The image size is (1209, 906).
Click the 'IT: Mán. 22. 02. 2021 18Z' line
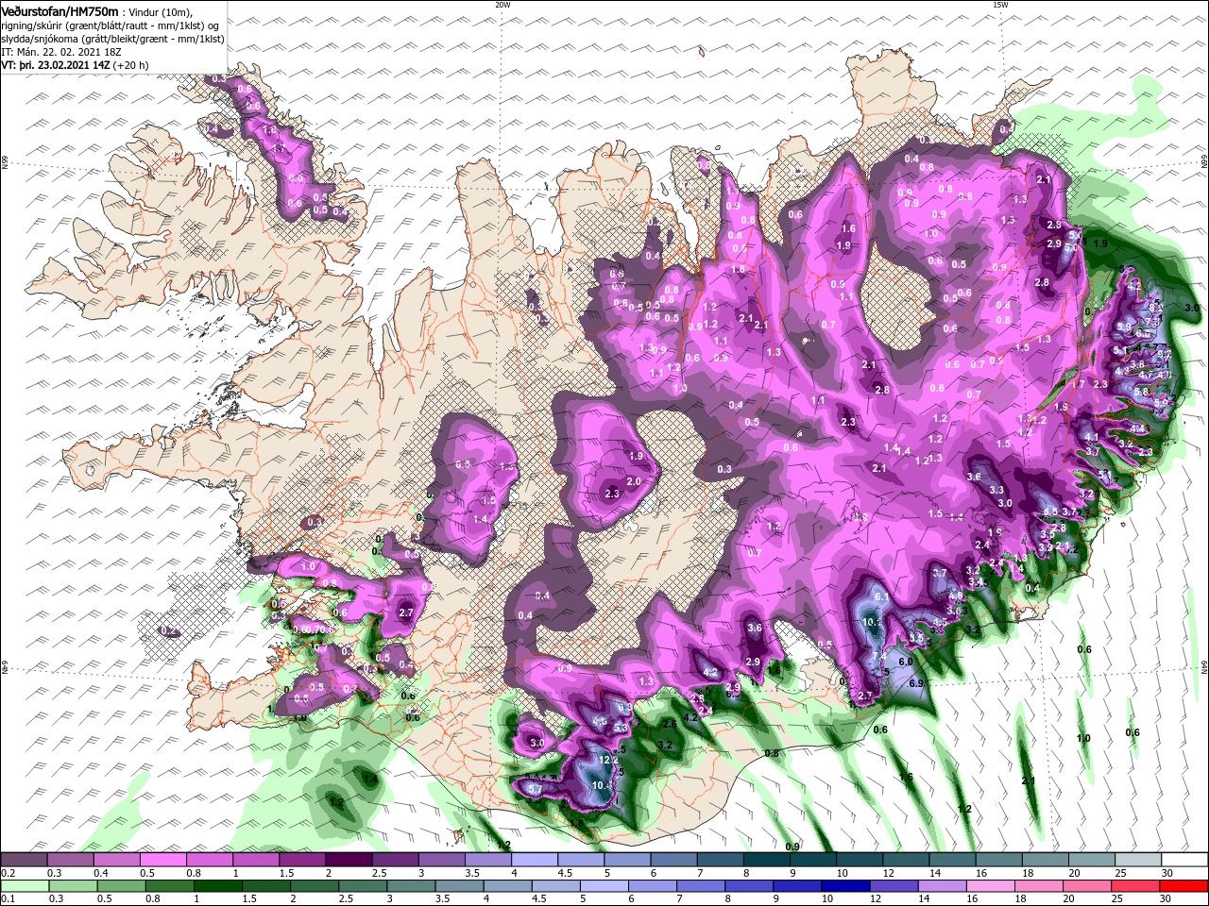pos(60,53)
